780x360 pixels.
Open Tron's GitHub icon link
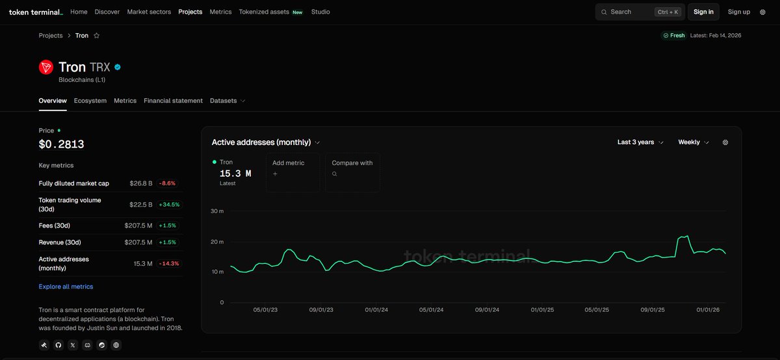tap(58, 345)
